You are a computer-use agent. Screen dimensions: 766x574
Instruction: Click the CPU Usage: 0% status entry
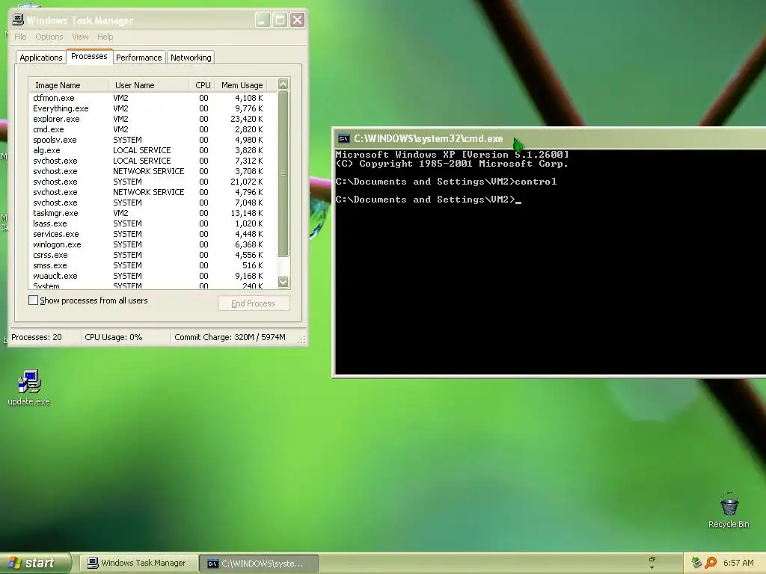coord(126,337)
